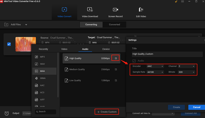Expand the Add Files dropdown arrow
Screen dimensions: 205x118
26,25
